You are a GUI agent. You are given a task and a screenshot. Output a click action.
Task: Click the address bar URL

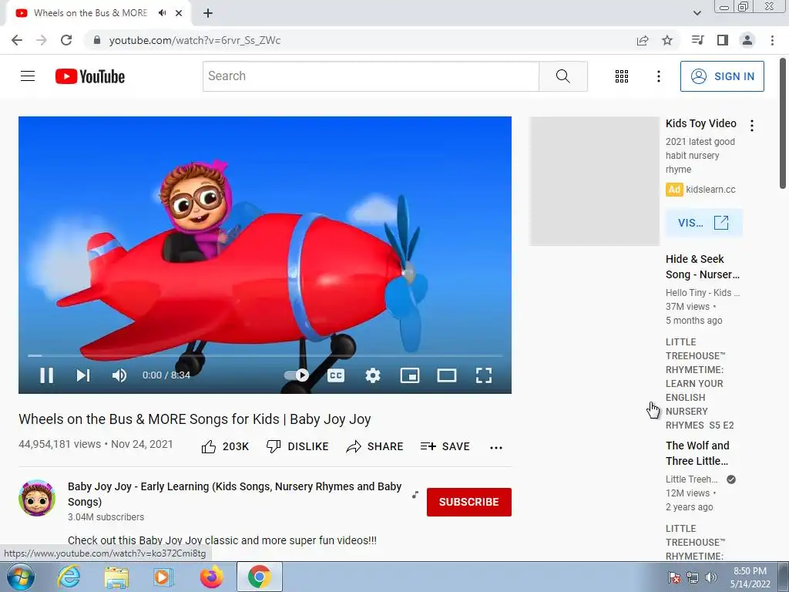pyautogui.click(x=195, y=40)
